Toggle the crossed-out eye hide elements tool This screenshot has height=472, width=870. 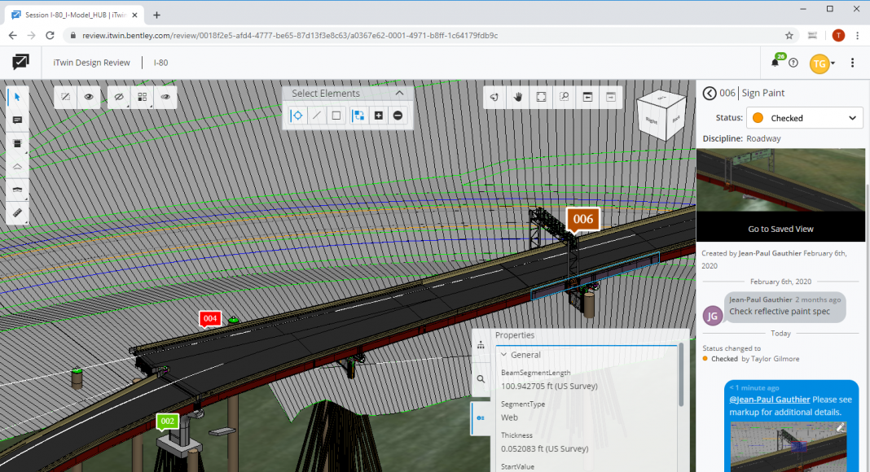pos(119,97)
